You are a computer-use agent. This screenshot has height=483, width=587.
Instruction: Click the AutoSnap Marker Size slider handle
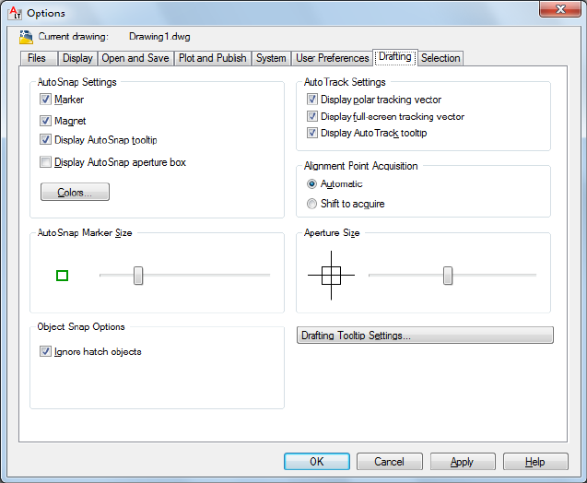pyautogui.click(x=138, y=275)
